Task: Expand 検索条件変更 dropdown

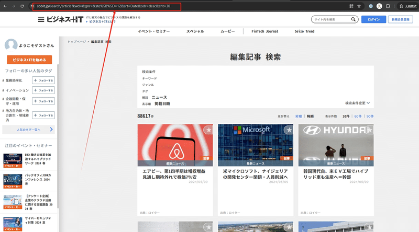Action: [357, 103]
